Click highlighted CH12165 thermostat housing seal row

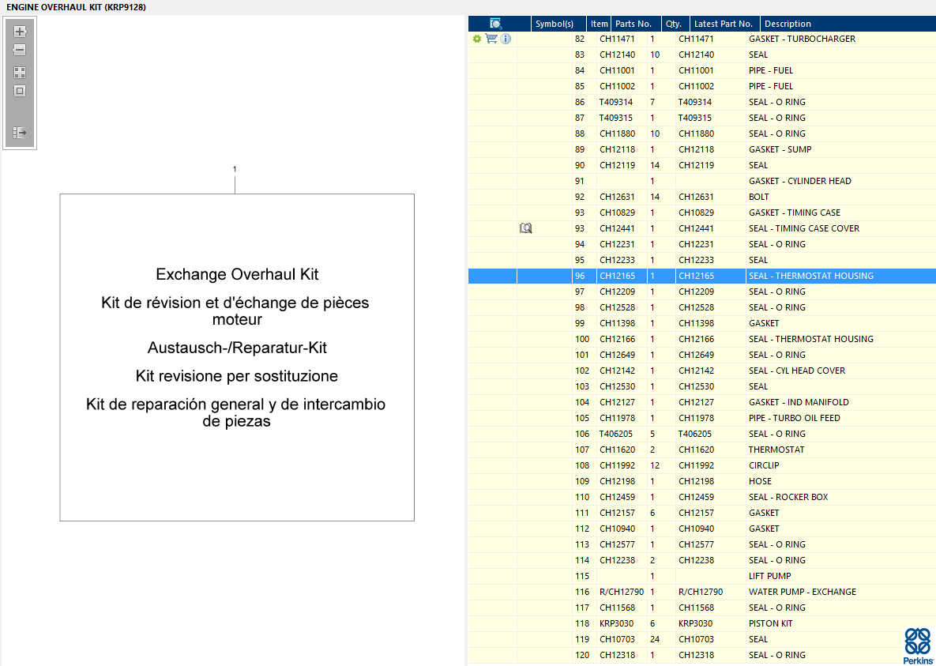[702, 276]
